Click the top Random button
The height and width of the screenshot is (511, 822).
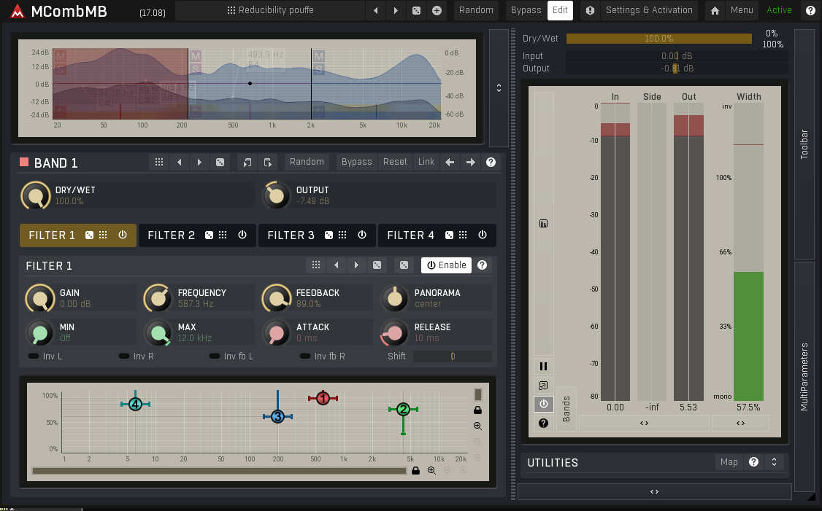pos(476,10)
